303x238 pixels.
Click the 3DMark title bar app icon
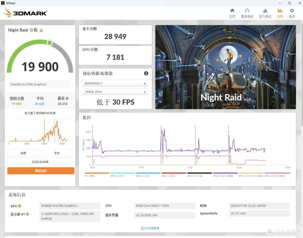tap(3, 3)
